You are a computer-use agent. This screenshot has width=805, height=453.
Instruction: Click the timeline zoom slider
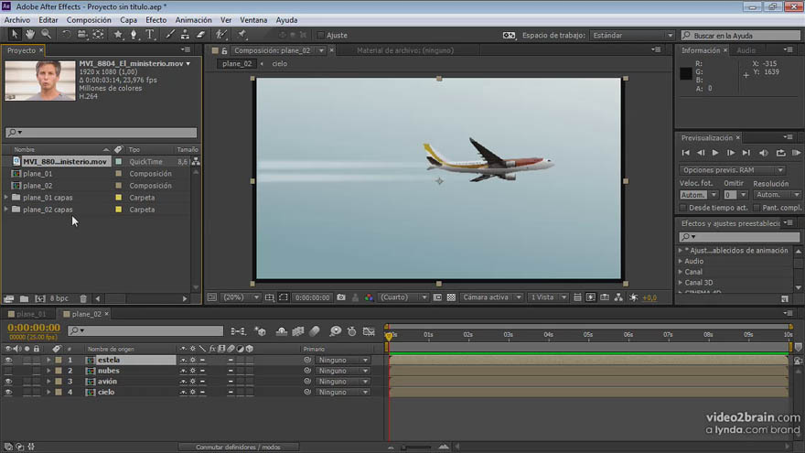[x=417, y=447]
